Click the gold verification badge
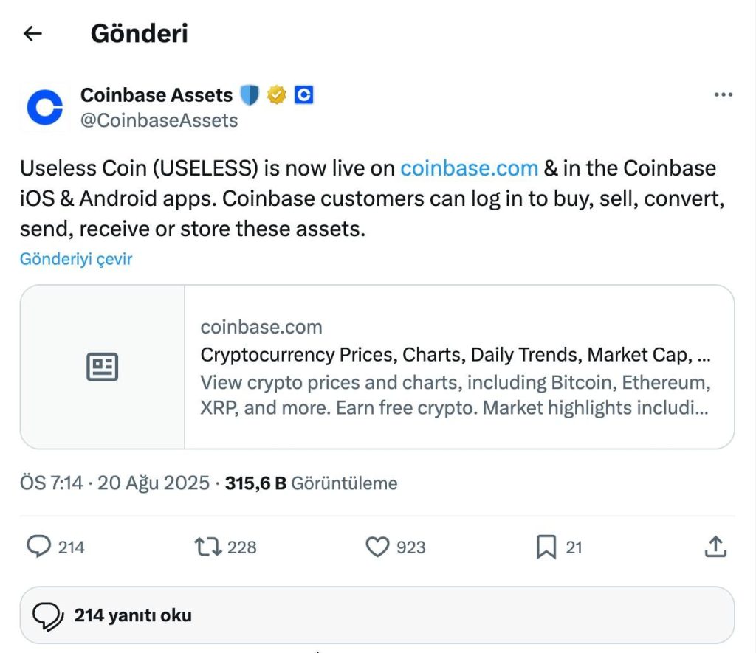This screenshot has height=653, width=756. (x=275, y=94)
